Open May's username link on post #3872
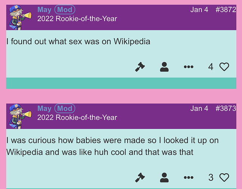Screen dimensions: 242x189 [x=44, y=10]
